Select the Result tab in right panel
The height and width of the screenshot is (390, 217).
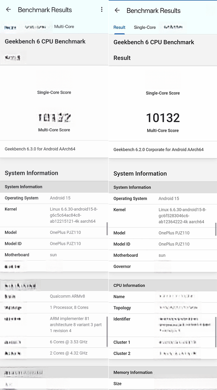click(x=119, y=28)
